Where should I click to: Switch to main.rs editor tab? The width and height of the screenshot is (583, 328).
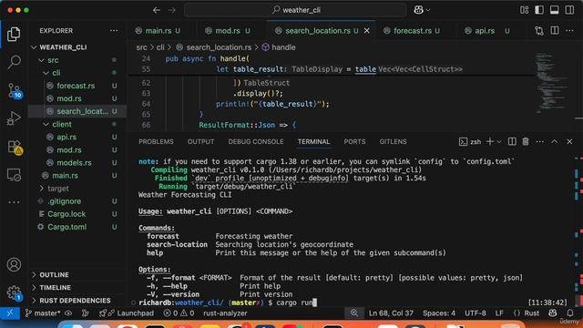[158, 31]
